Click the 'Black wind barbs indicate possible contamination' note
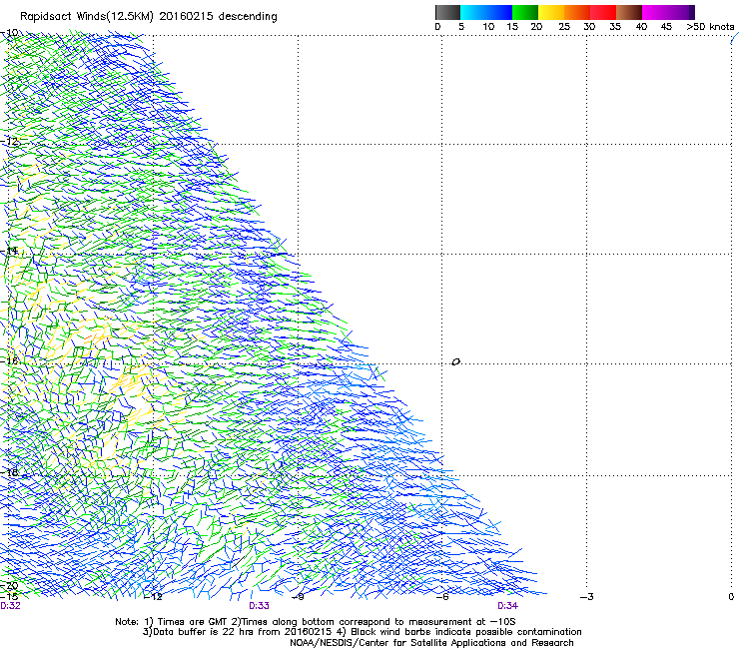Screen dimensions: 739x649 (459, 632)
